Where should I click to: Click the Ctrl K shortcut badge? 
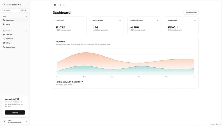click(x=24, y=11)
